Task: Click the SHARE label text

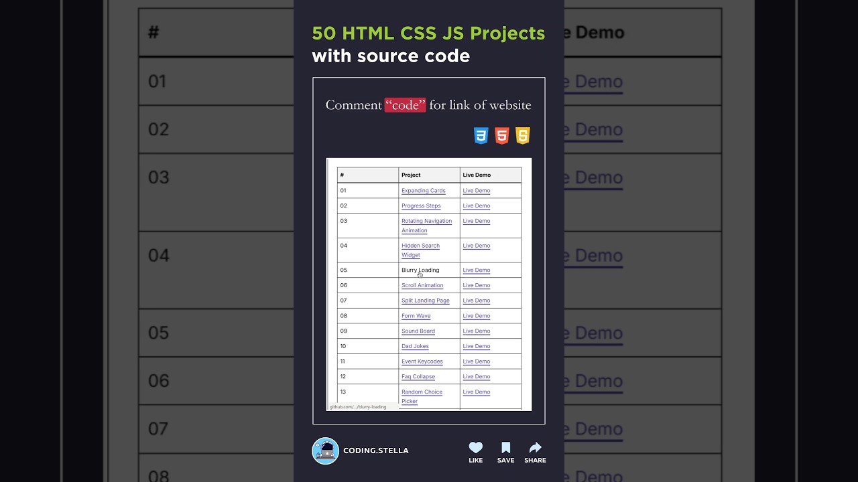Action: 535,461
